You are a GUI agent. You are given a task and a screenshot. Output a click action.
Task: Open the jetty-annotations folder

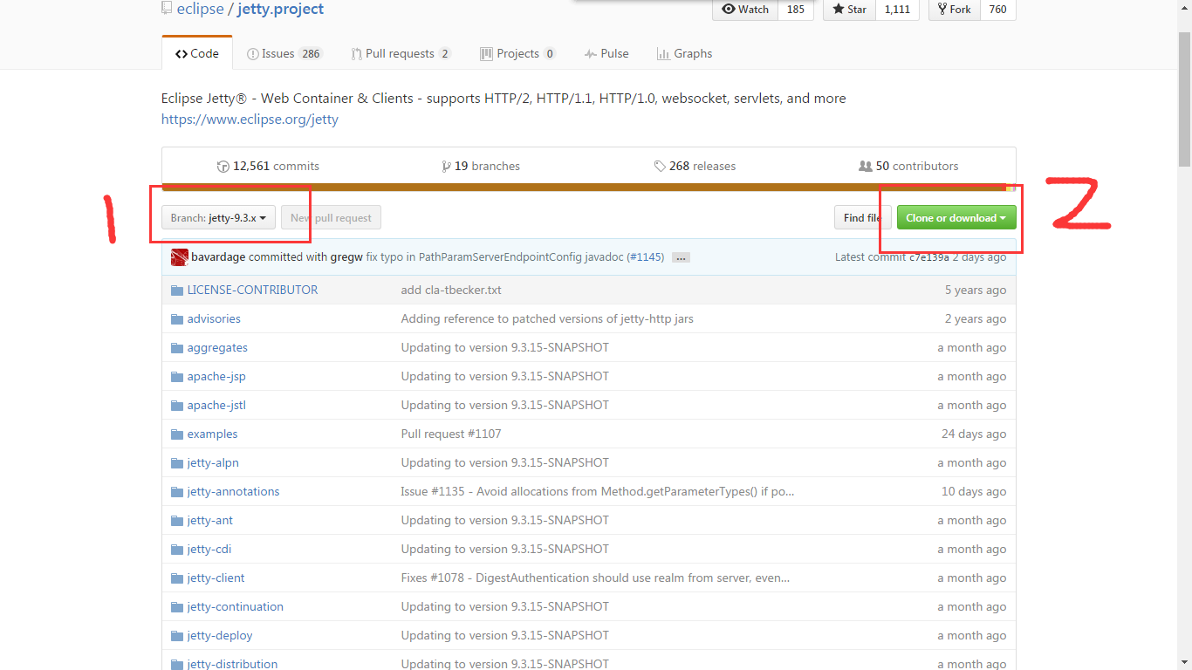[233, 491]
